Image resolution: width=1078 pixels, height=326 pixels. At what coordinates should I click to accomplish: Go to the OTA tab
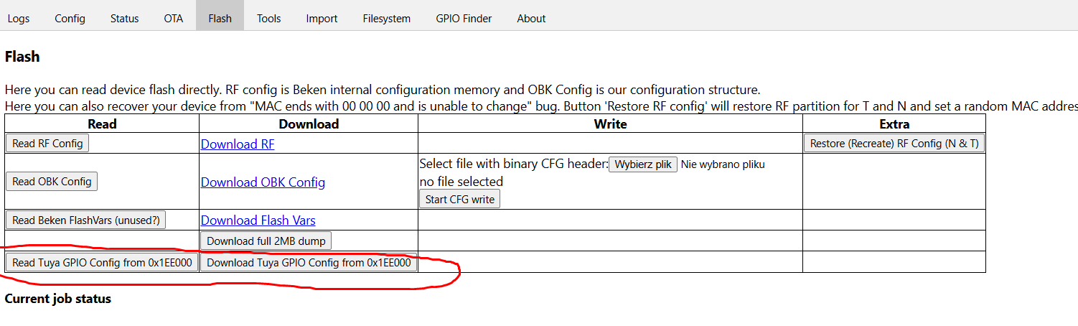[174, 18]
